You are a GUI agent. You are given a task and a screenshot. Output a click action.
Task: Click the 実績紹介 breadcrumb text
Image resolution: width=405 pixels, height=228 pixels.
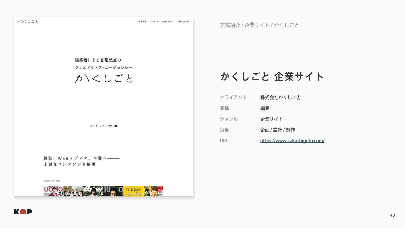click(230, 25)
